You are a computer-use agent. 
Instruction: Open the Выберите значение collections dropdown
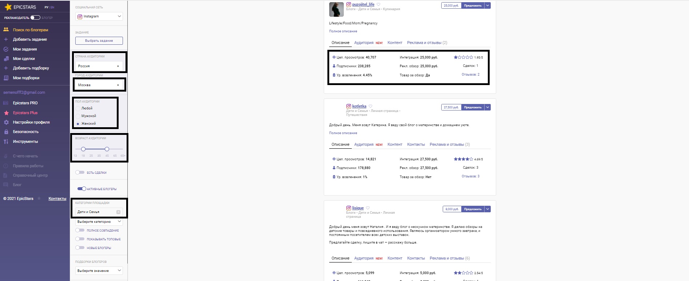click(x=99, y=271)
